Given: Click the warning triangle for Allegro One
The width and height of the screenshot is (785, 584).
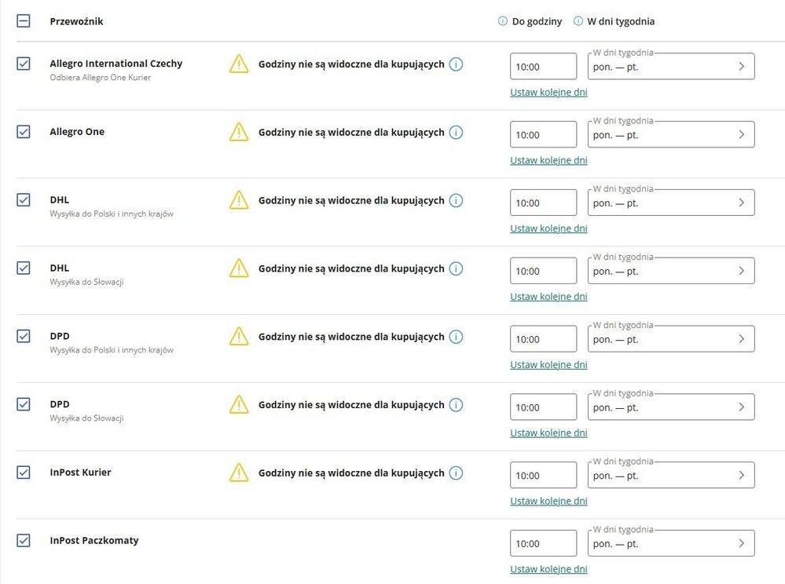Looking at the screenshot, I should click(239, 133).
